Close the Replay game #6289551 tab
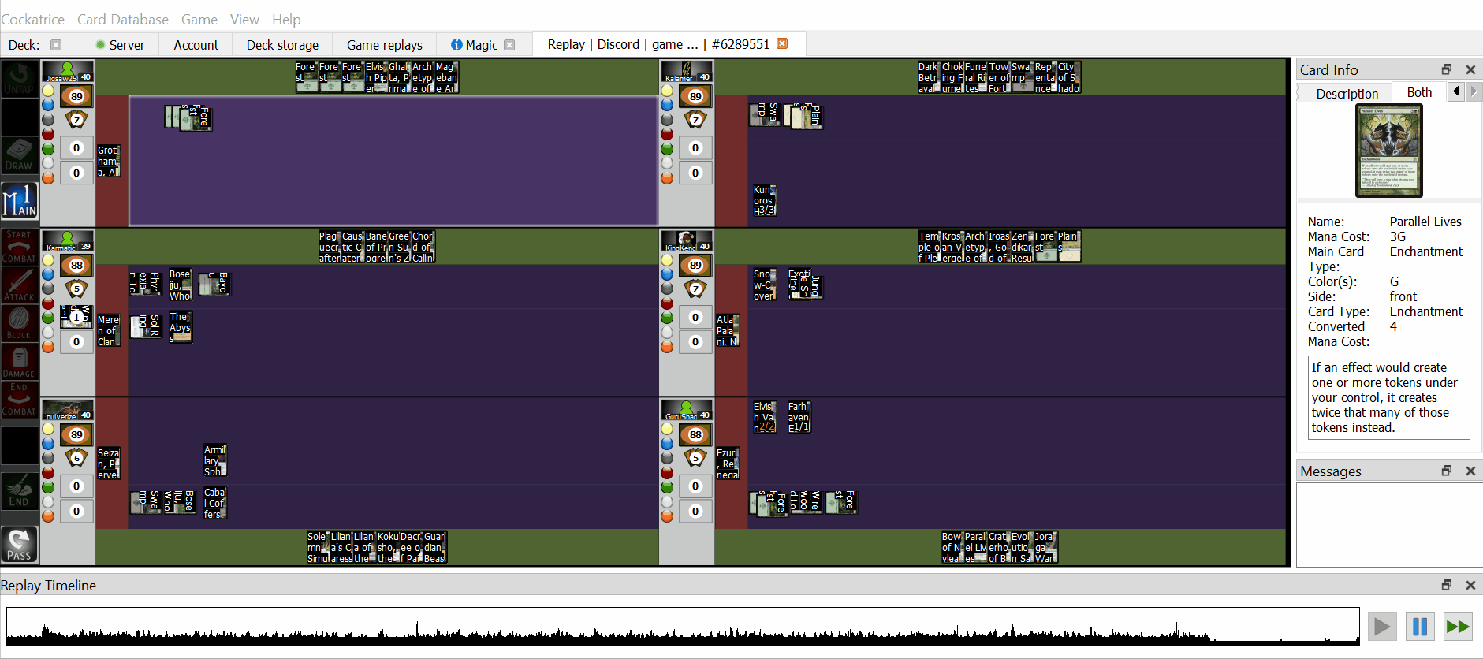 (x=782, y=43)
